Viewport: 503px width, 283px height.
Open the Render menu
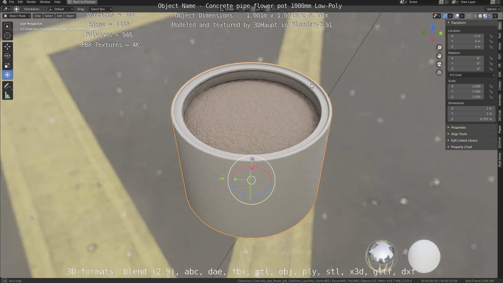(x=31, y=2)
